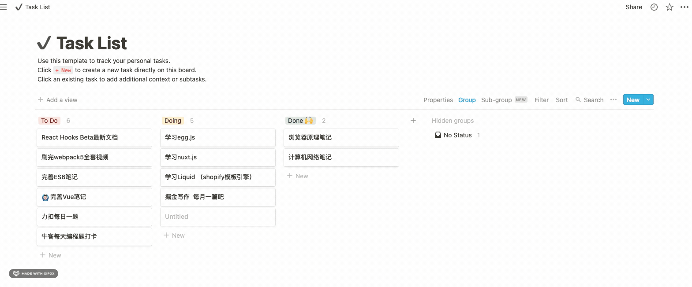
Task: Click the blue New button
Action: coord(633,100)
